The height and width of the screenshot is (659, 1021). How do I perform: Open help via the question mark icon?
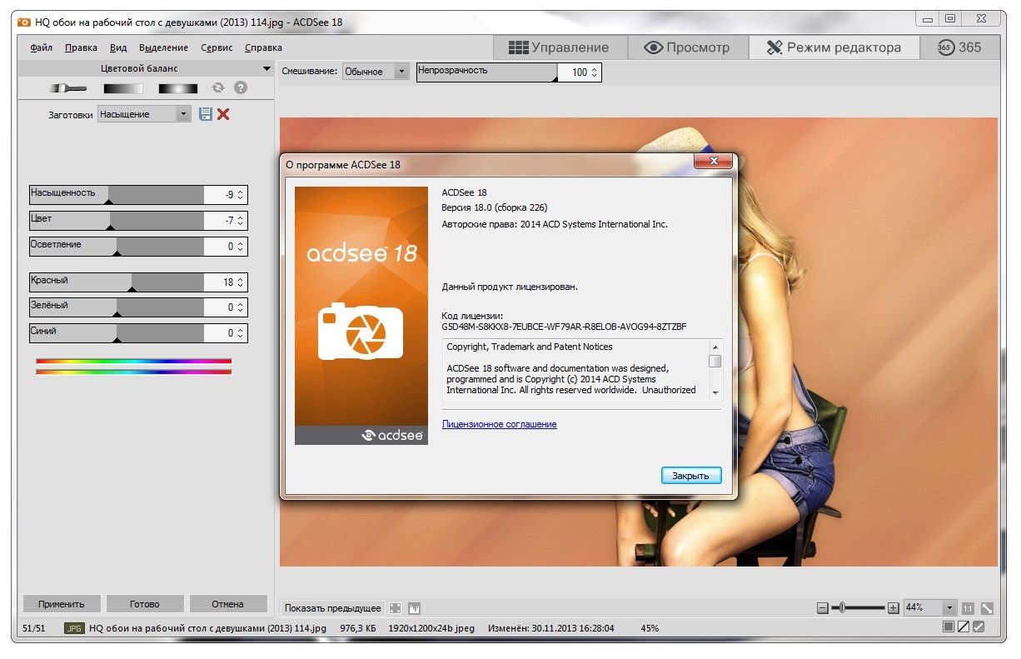241,87
